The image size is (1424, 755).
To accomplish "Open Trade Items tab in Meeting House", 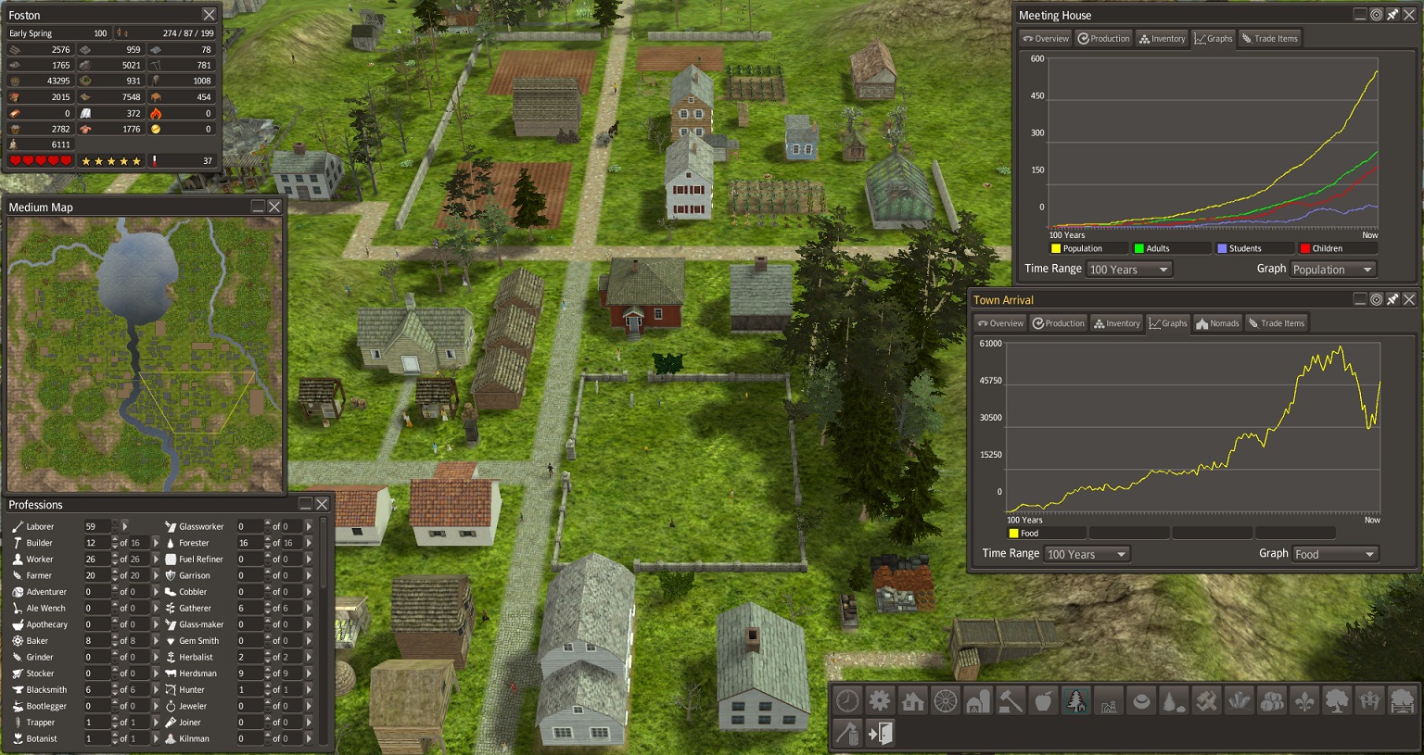I will coord(1270,38).
